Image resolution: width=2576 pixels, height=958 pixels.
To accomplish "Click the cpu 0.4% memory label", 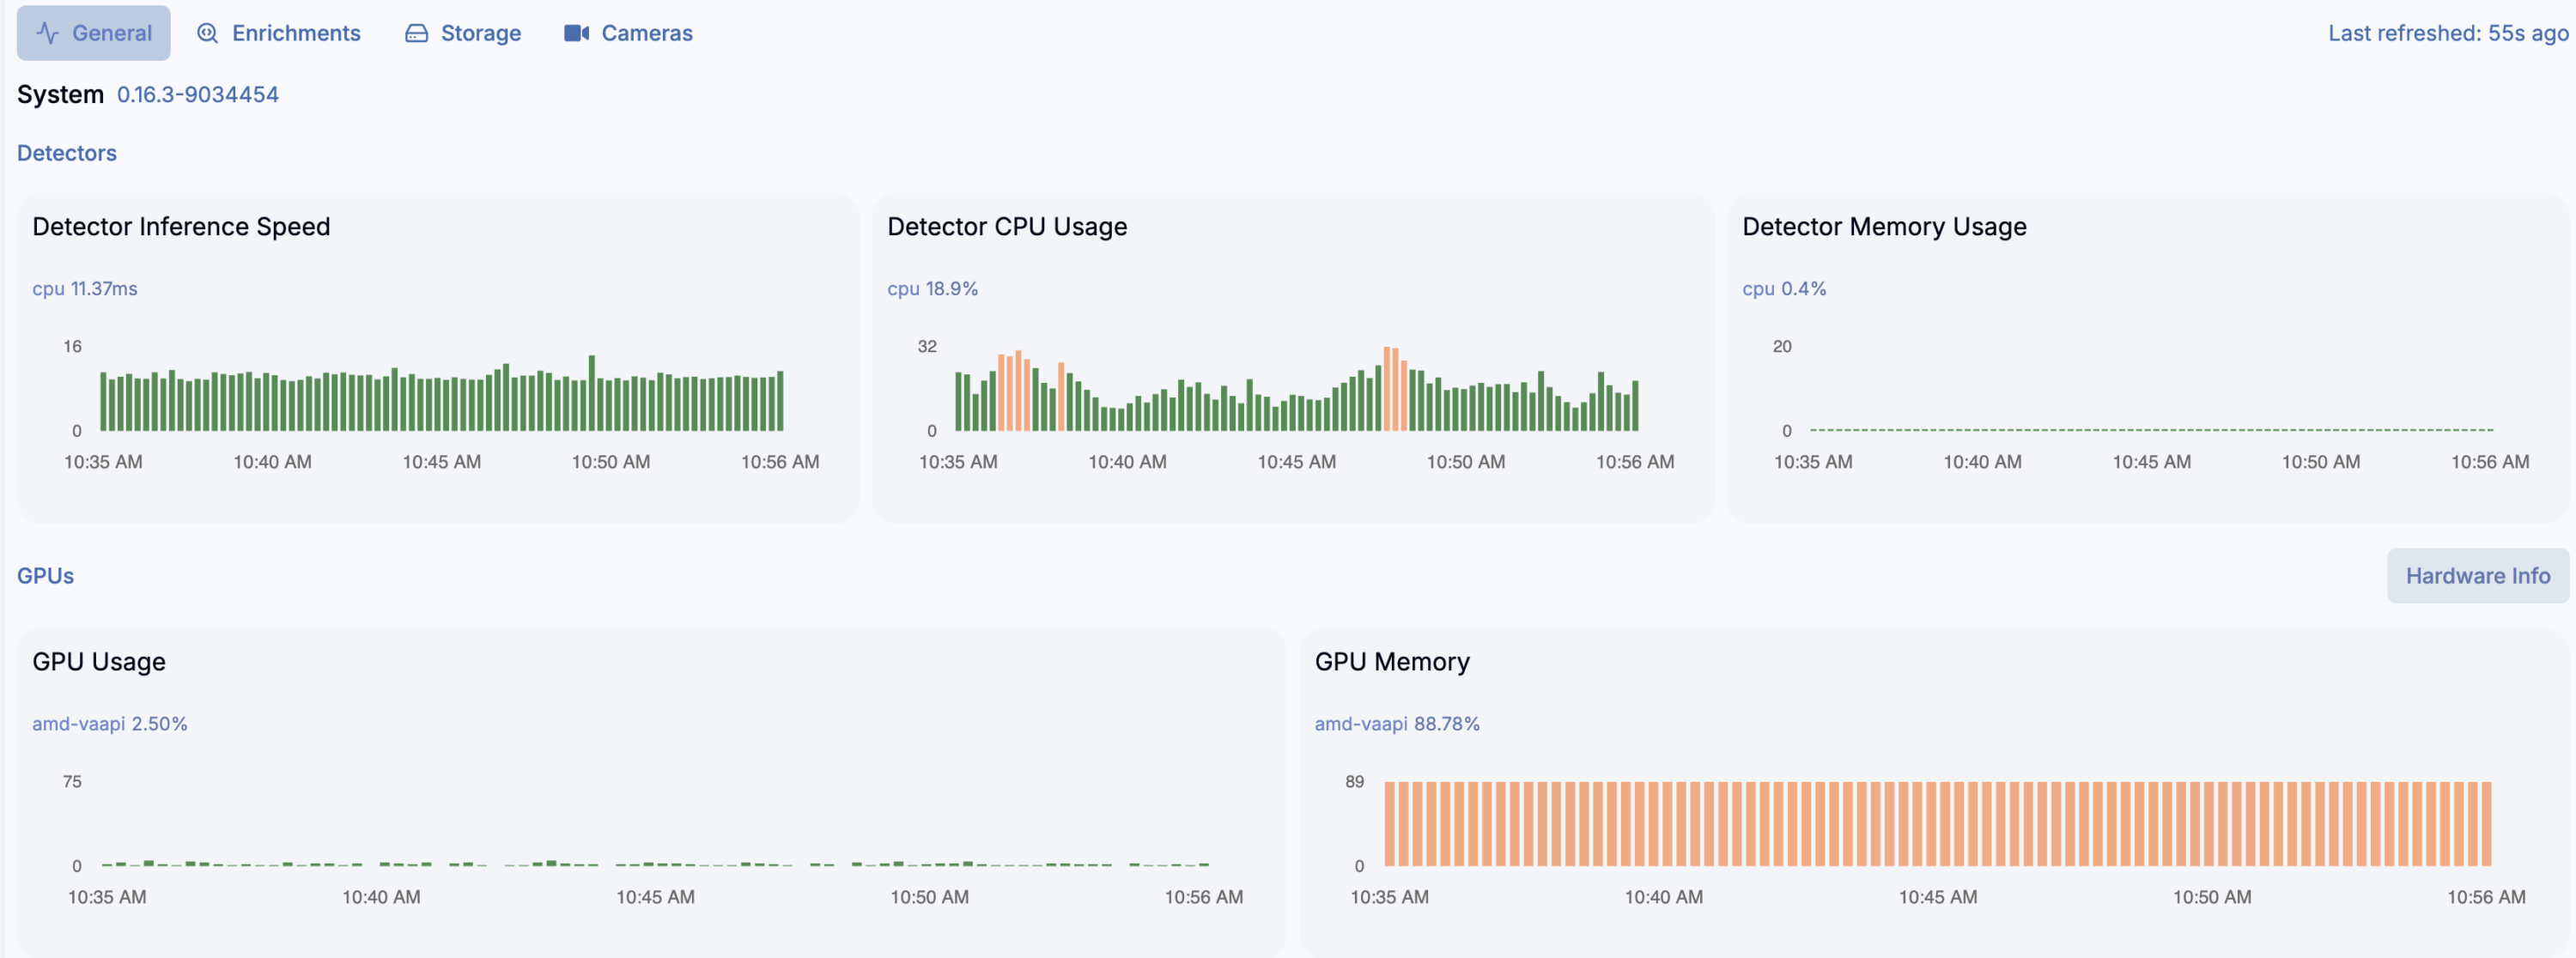I will (1783, 288).
